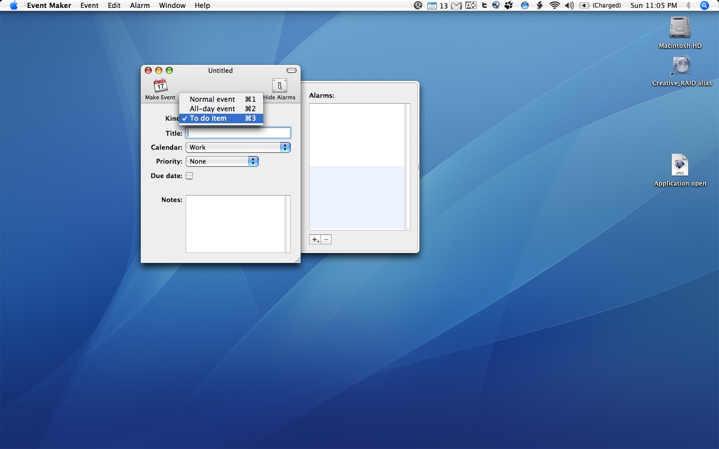Viewport: 719px width, 449px height.
Task: Click the Make Event calendar icon
Action: (x=160, y=86)
